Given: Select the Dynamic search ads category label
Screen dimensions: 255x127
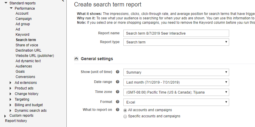Looking at the screenshot, I should [x=31, y=111].
